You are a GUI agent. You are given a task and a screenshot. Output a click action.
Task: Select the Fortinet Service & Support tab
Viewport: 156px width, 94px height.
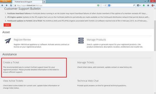click(x=27, y=2)
